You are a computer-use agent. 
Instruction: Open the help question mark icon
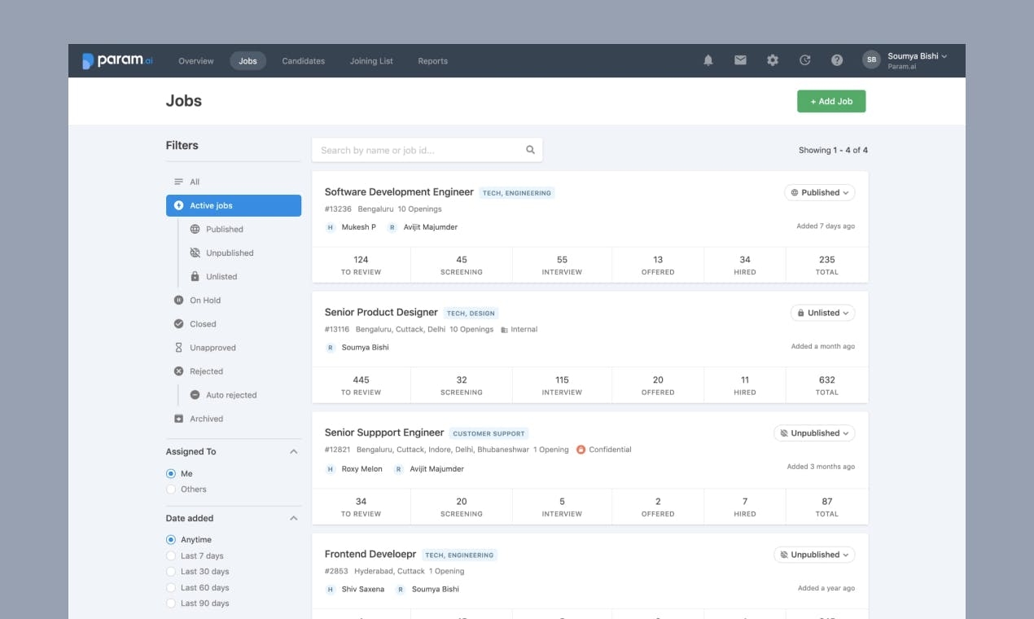(837, 60)
